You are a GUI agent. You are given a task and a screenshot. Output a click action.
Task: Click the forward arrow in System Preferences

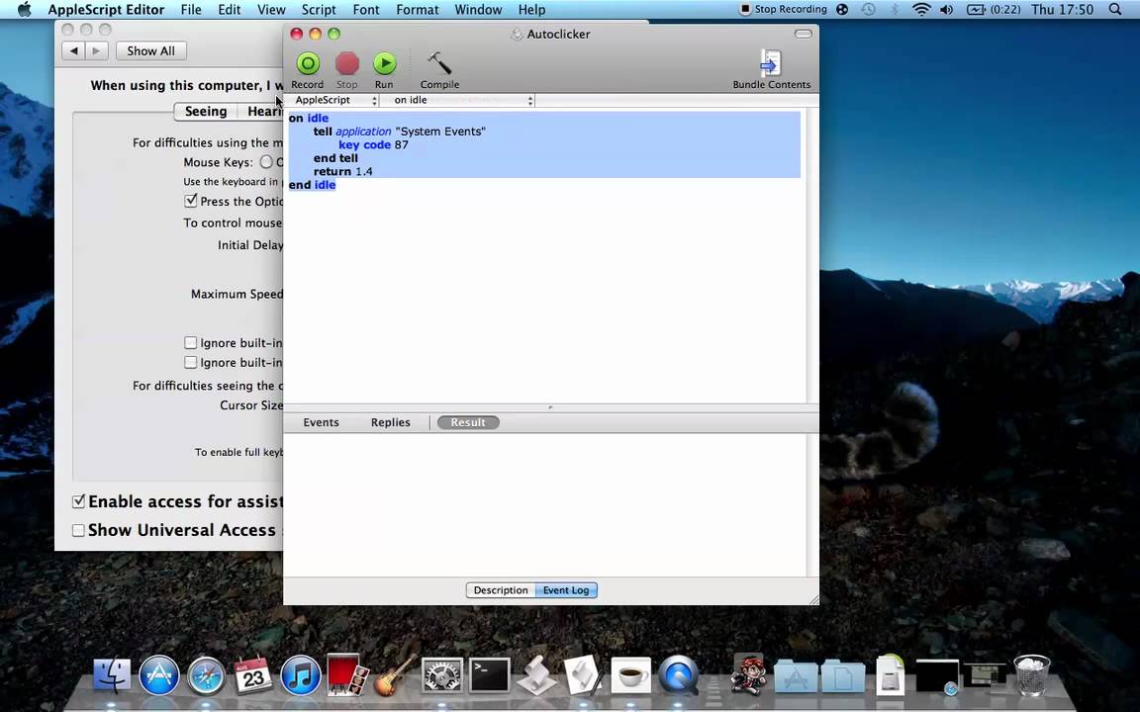pos(96,50)
